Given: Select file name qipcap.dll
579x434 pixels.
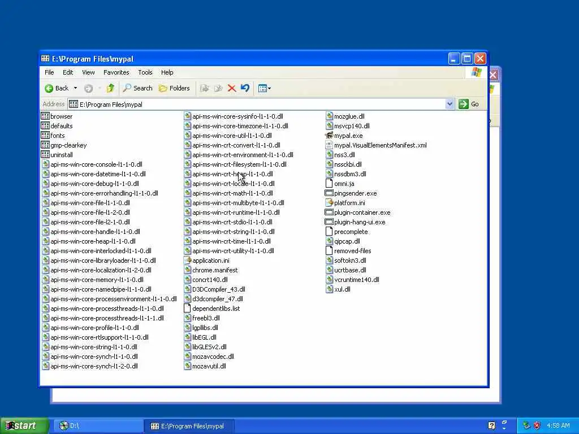Looking at the screenshot, I should tap(347, 241).
